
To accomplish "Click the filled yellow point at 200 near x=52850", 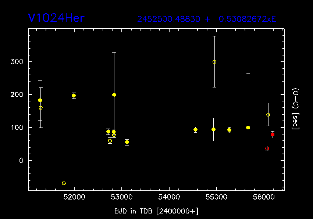I will (x=114, y=95).
